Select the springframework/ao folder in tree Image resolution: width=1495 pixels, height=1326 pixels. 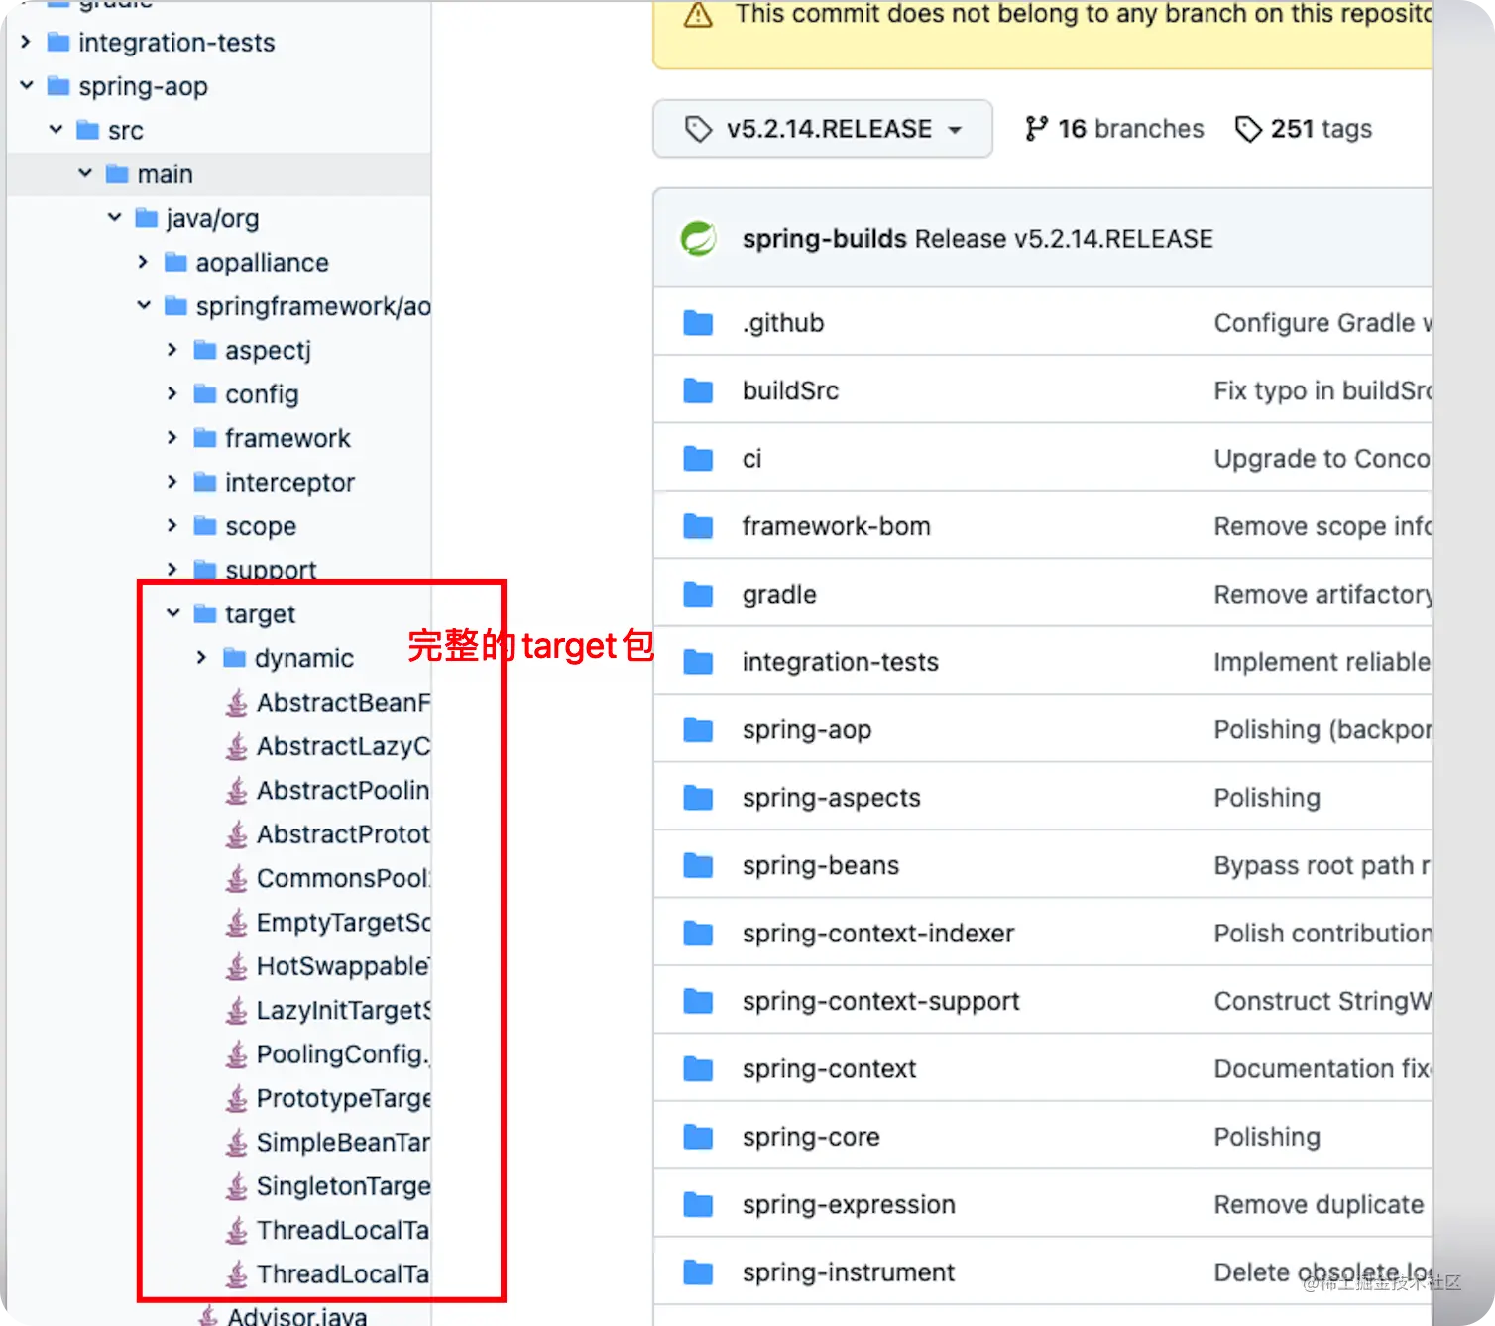pos(312,306)
